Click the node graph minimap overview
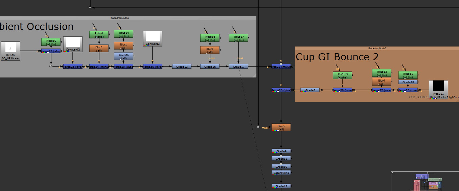 point(425,181)
